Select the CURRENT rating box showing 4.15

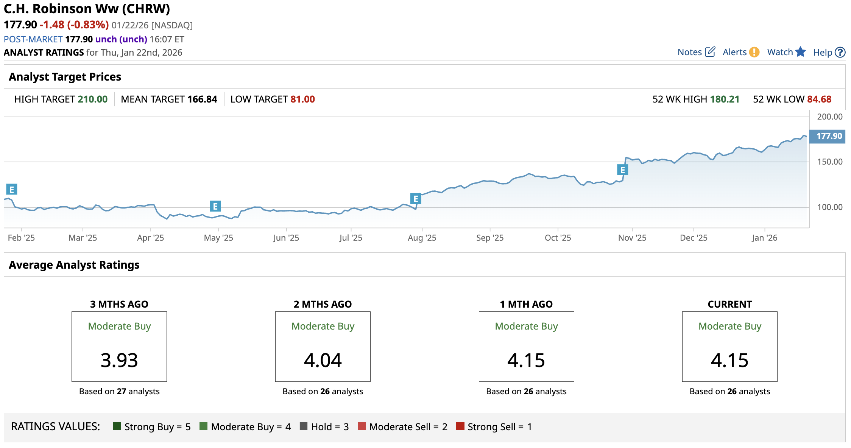(x=729, y=346)
